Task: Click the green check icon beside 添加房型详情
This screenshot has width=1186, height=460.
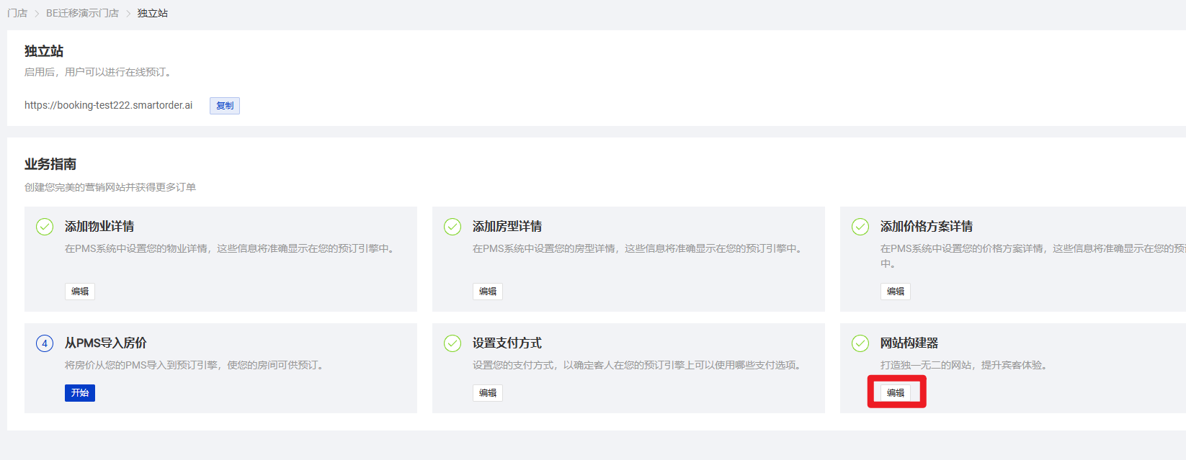Action: tap(452, 227)
